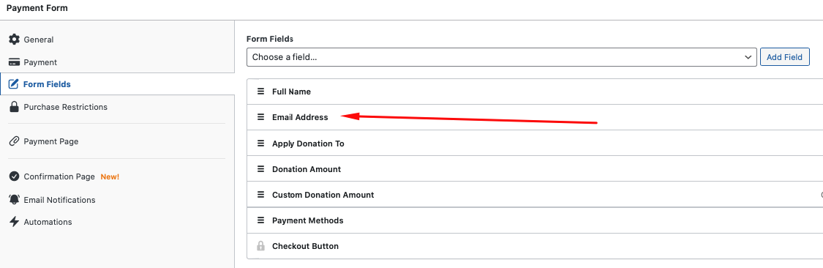Open the Choose a field dropdown
The width and height of the screenshot is (823, 268).
coord(502,57)
